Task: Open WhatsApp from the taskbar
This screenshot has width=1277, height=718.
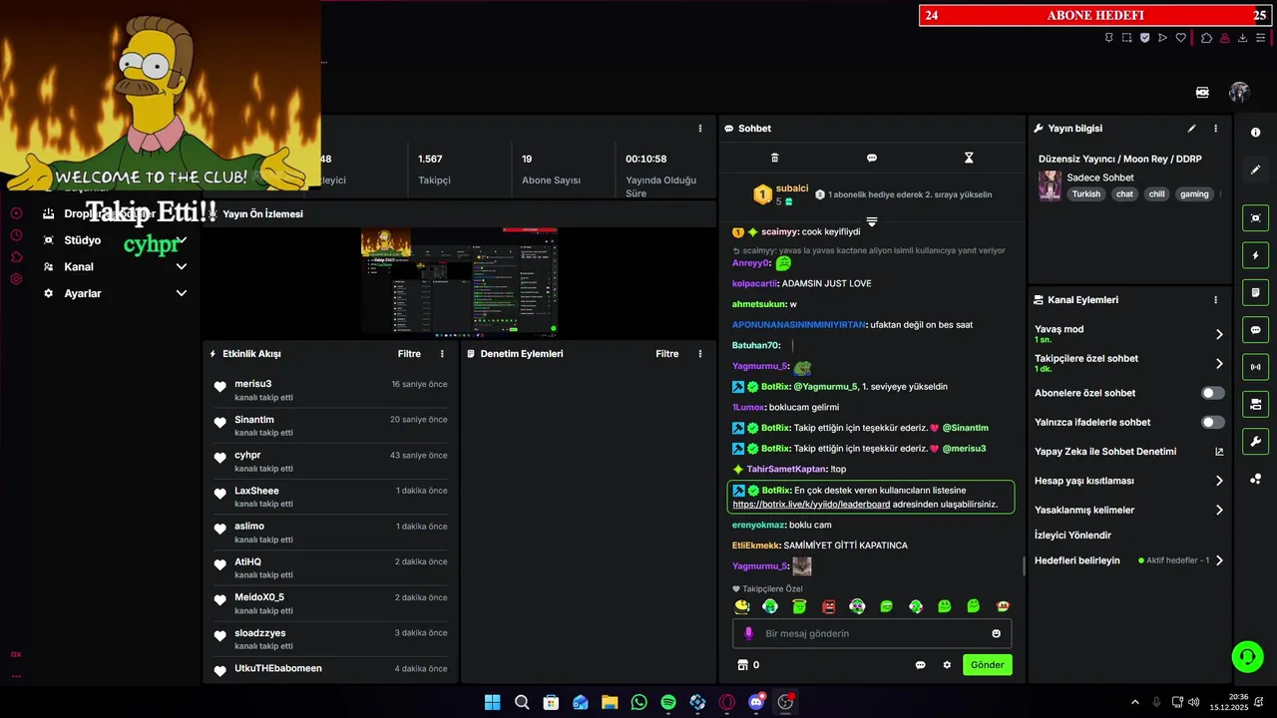Action: pos(638,702)
